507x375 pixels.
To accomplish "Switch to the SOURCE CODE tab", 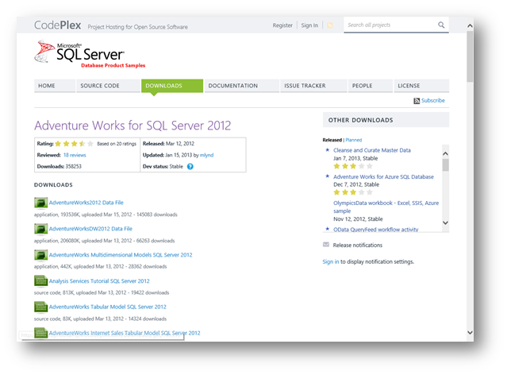I will pyautogui.click(x=109, y=86).
